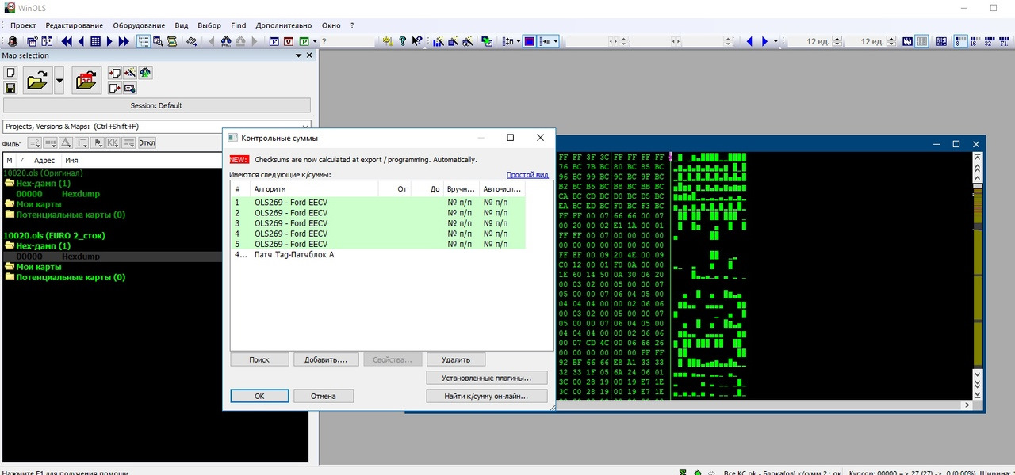This screenshot has height=475, width=1015.
Task: Click the top hat icon in the toolbar
Action: (13, 41)
